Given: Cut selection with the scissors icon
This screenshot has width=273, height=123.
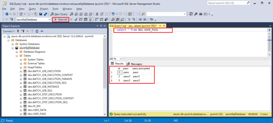Looking at the screenshot, I should click(97, 14).
